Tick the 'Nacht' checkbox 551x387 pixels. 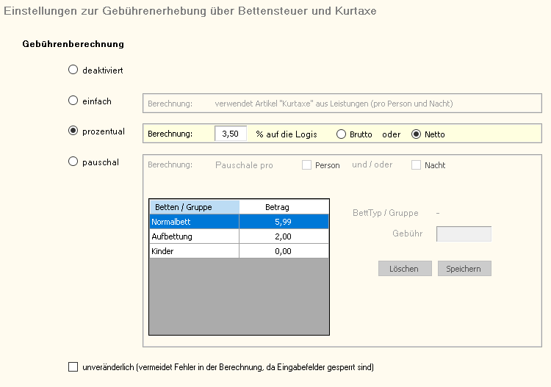coord(417,165)
